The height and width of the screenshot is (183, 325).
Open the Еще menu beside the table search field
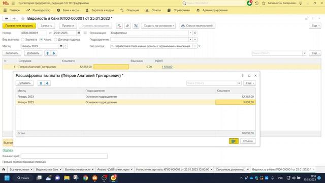(x=315, y=53)
